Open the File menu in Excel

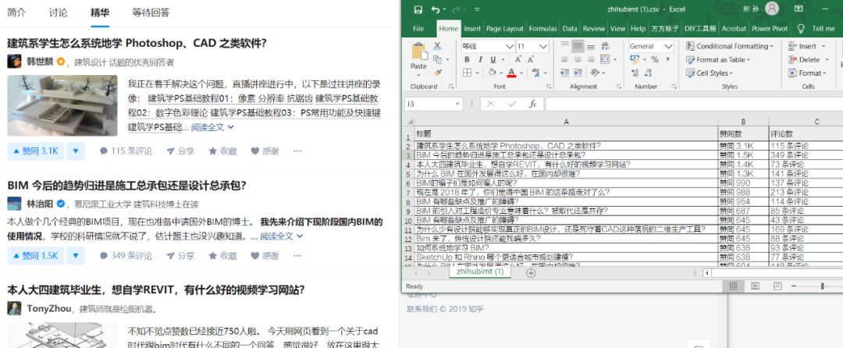(418, 28)
